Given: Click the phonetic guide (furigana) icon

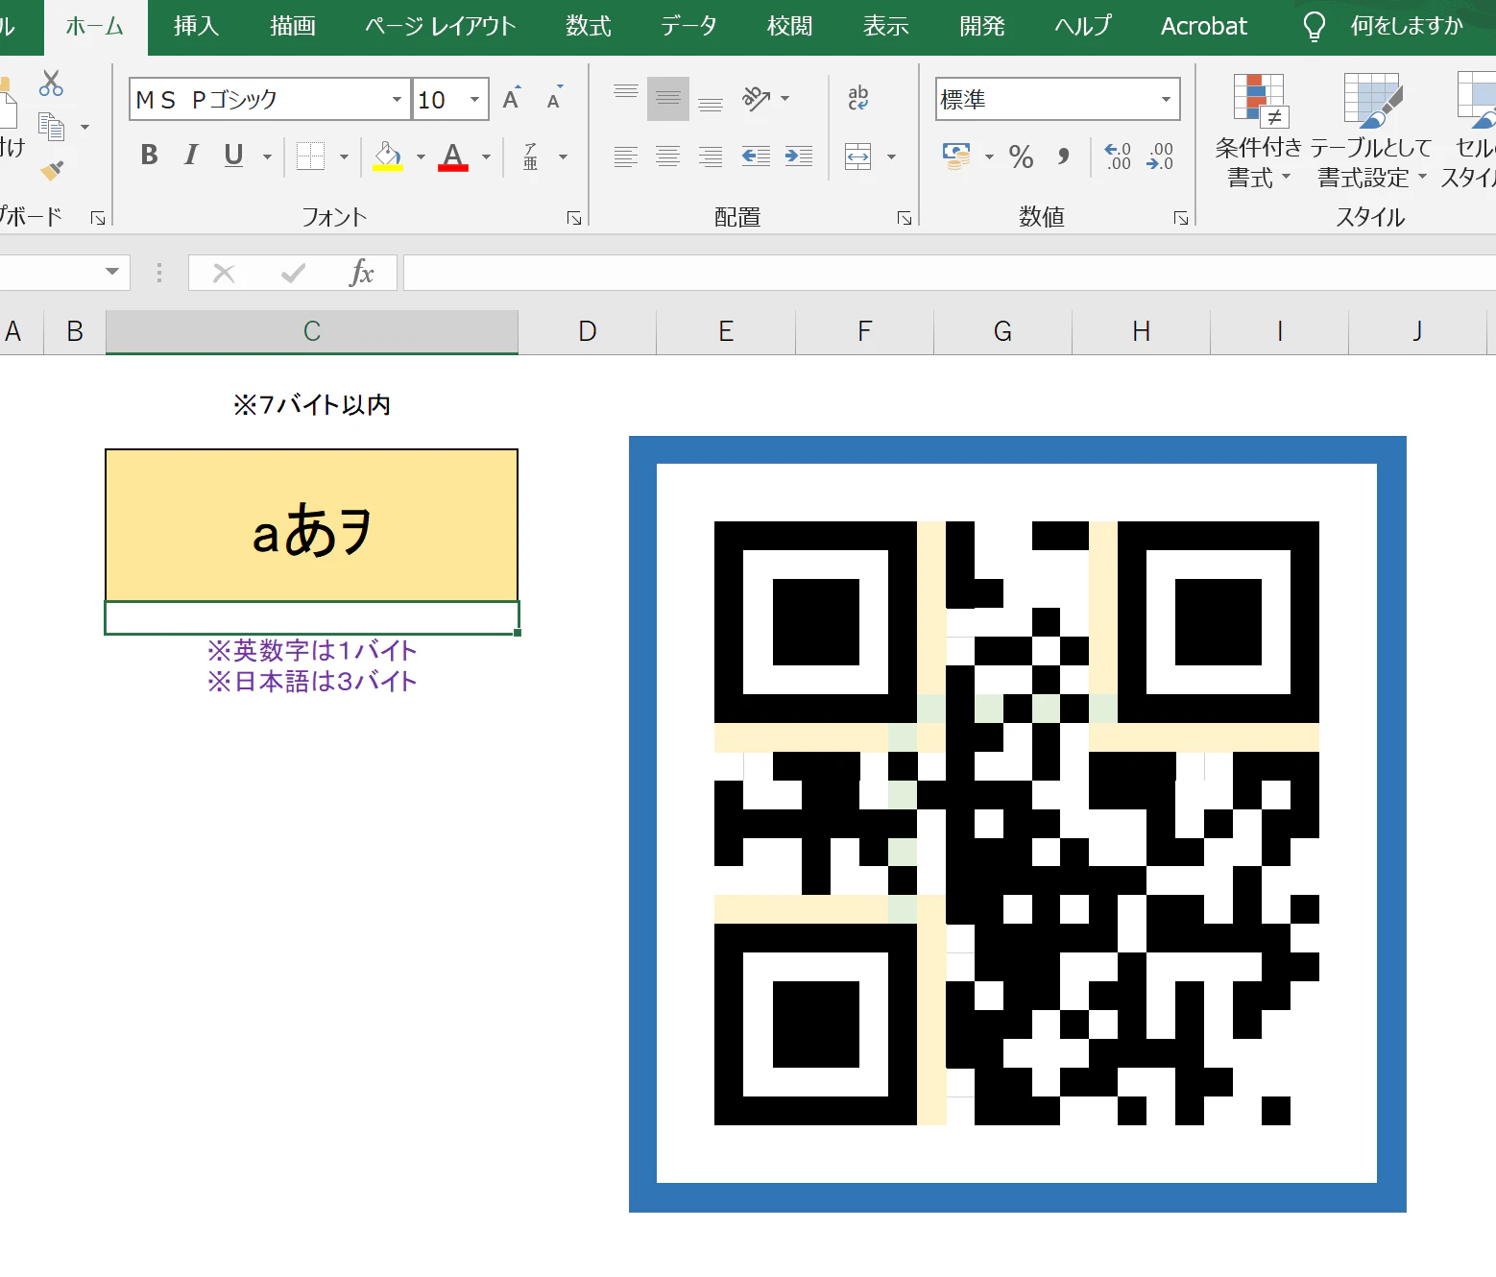Looking at the screenshot, I should click(530, 156).
